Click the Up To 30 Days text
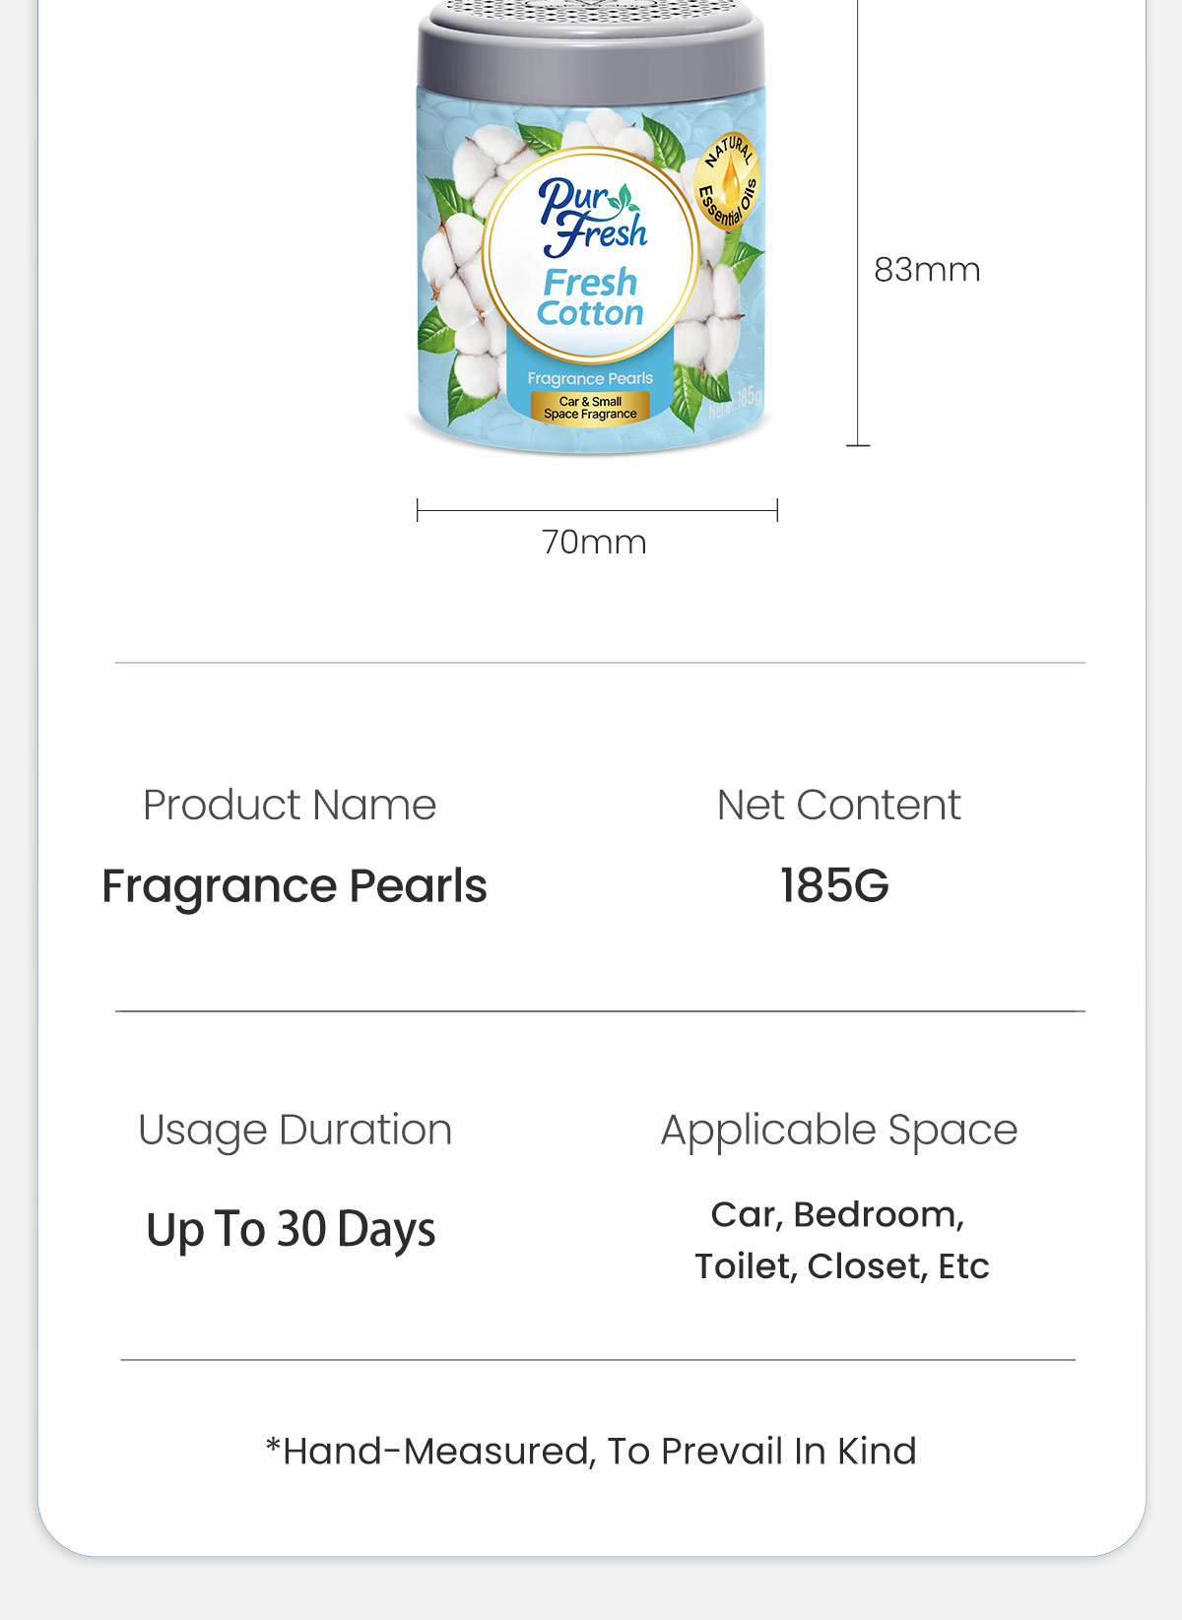Screen dimensions: 1182x1620 (x=291, y=1230)
